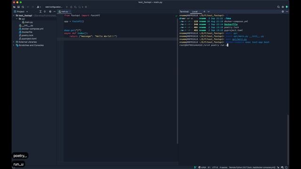Click the Expand All icon in Project panel
The height and width of the screenshot is (169, 301).
(x=40, y=12)
